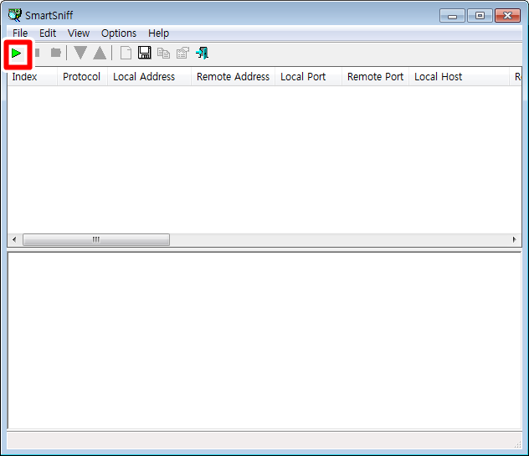Open the View menu

(x=79, y=33)
